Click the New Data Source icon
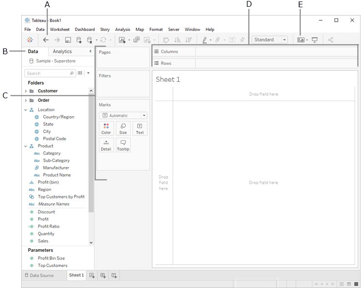 point(79,40)
